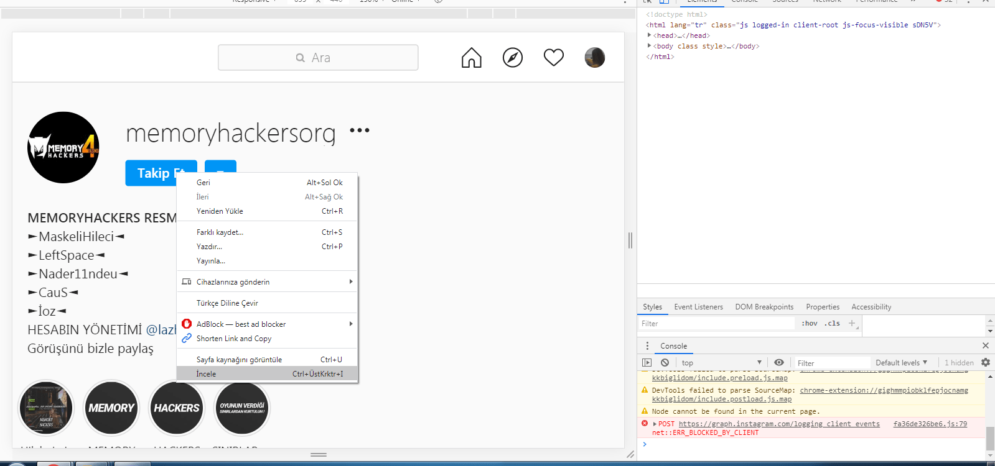Click the memoryhackersorg username heading
This screenshot has width=995, height=466.
point(231,133)
